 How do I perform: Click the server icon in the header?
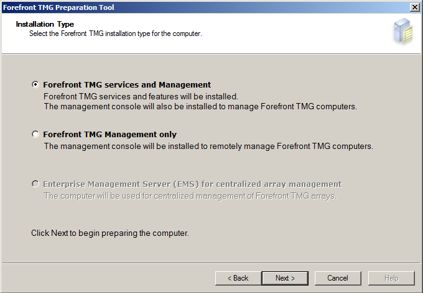(x=404, y=31)
